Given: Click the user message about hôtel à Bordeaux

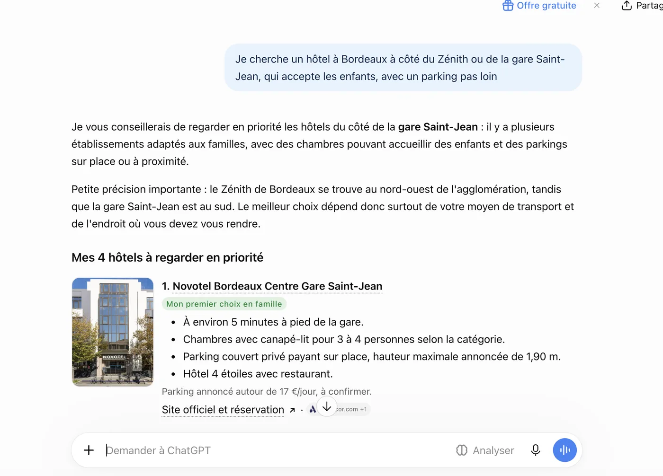Looking at the screenshot, I should click(403, 68).
